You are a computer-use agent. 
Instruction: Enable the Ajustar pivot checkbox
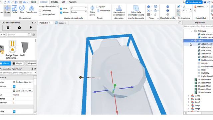point(97,7)
